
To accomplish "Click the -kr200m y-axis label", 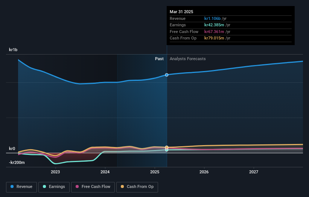I will [17, 162].
